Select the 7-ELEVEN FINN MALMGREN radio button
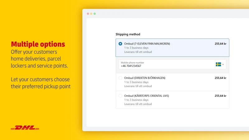This screenshot has height=140, width=249. [x=120, y=44]
